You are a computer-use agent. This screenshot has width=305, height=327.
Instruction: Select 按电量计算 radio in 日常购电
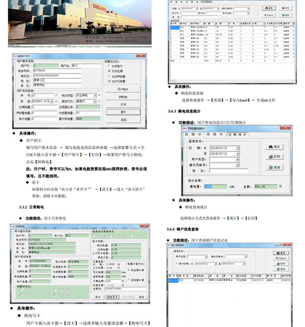[x=129, y=280]
